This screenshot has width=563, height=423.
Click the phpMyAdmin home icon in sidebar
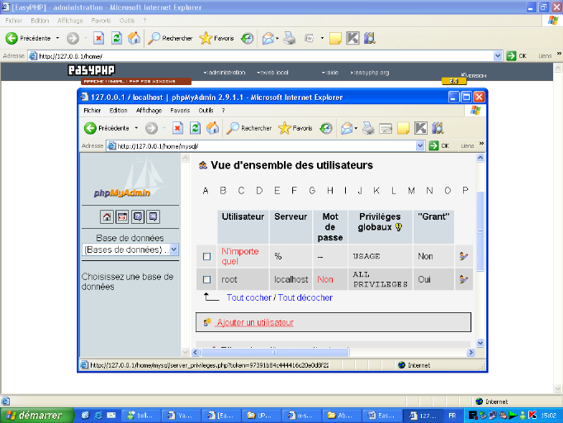pos(106,216)
